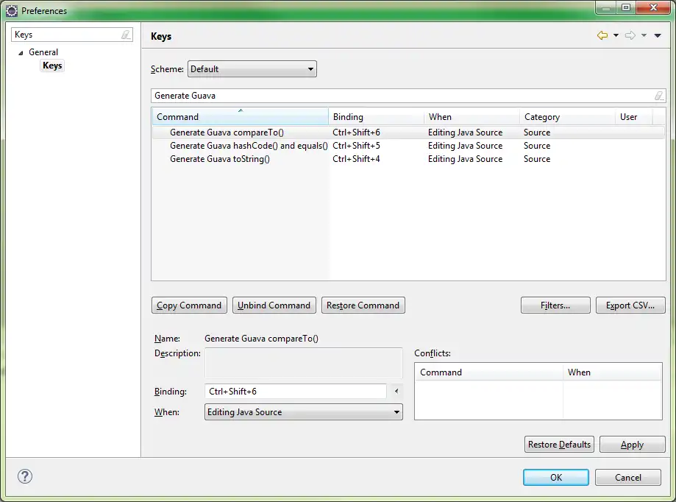Click the Restore Defaults button
The height and width of the screenshot is (502, 676).
[x=559, y=444]
